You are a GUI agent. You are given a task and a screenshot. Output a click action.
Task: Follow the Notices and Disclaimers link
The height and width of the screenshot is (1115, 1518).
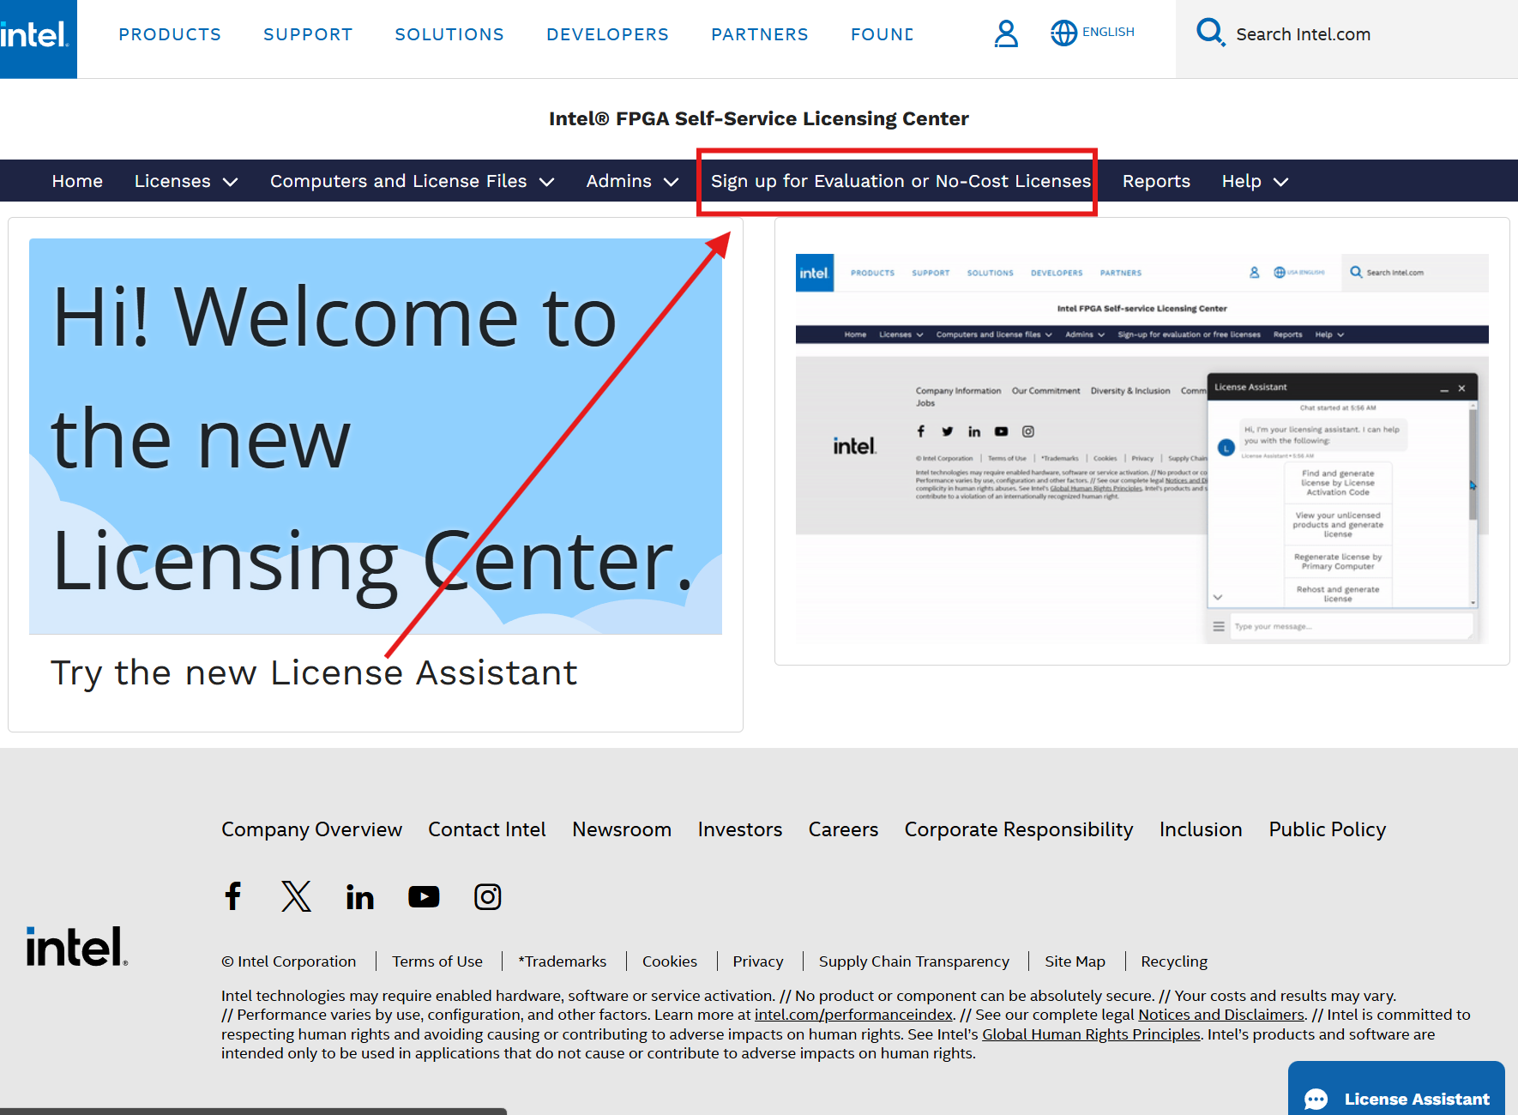(x=1220, y=1015)
